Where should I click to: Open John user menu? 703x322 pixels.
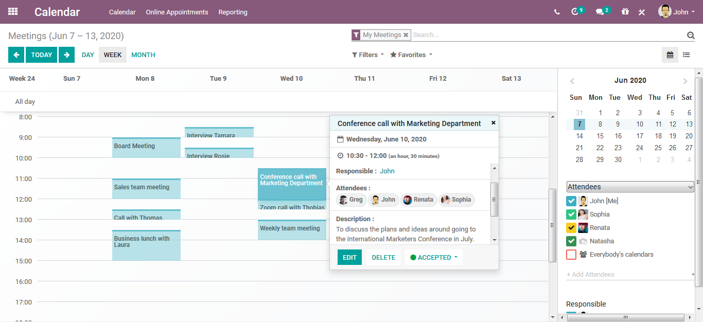676,12
